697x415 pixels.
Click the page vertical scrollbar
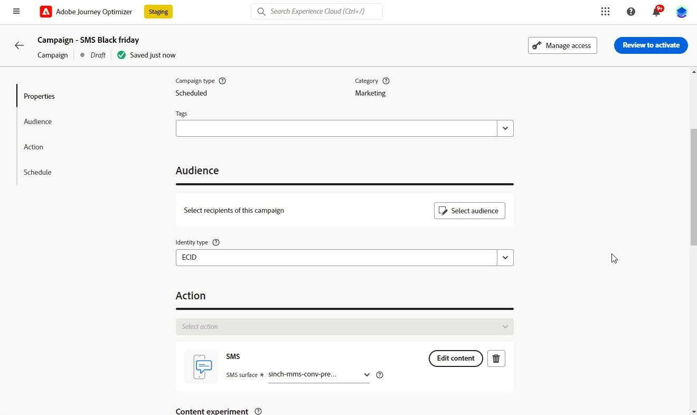[x=693, y=187]
